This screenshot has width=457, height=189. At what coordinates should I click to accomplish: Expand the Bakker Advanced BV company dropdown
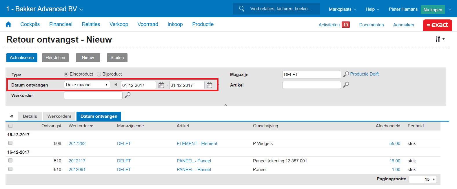click(x=81, y=9)
